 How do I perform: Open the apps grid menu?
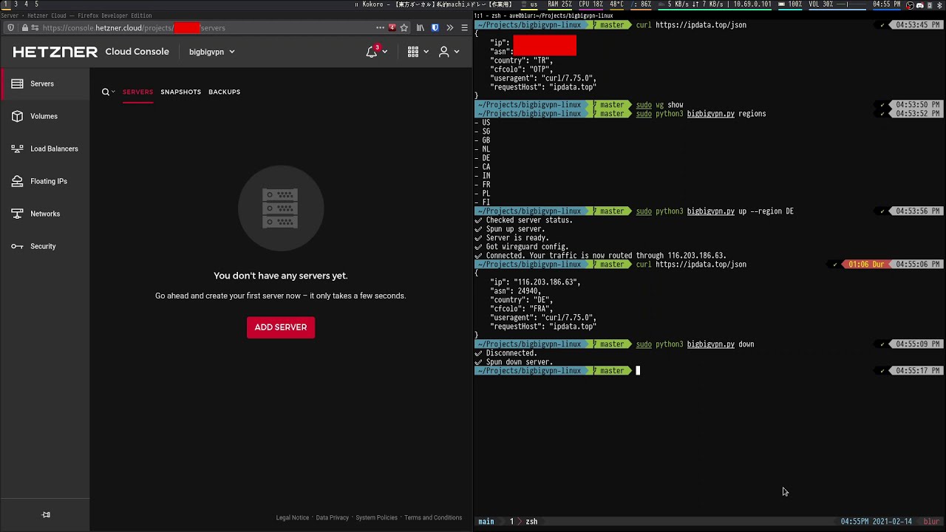pyautogui.click(x=413, y=52)
